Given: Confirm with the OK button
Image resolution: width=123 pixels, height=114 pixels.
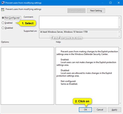Looking at the screenshot, I should click(85, 110).
